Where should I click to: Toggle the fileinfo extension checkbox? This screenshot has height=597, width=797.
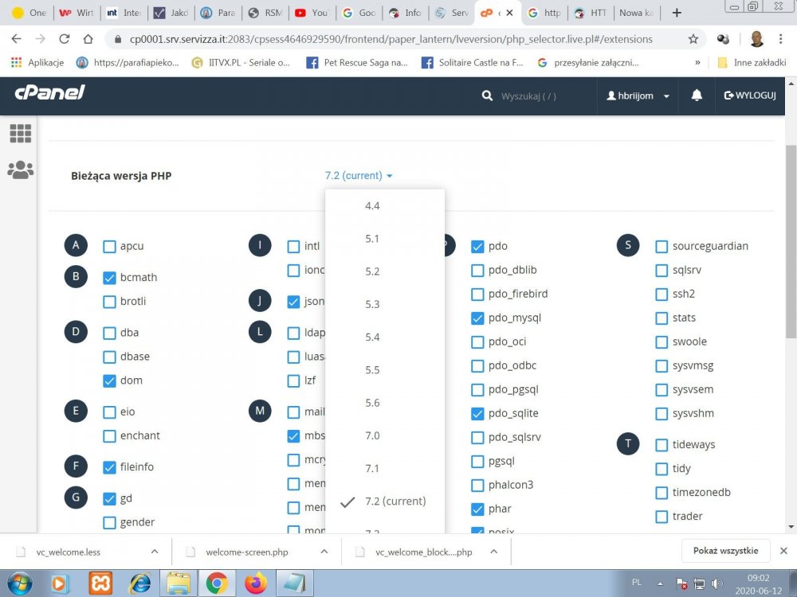(x=109, y=467)
